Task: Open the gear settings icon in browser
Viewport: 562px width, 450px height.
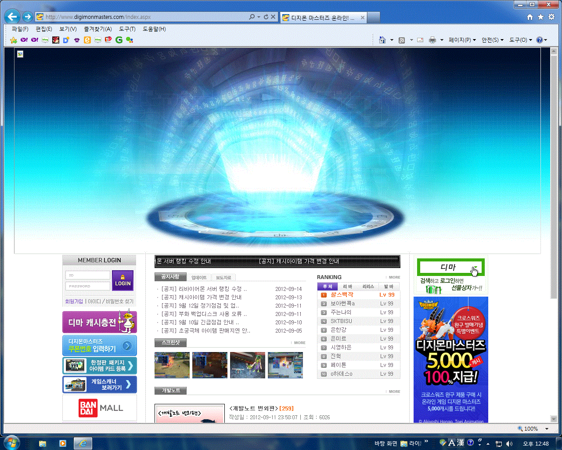Action: coord(551,17)
